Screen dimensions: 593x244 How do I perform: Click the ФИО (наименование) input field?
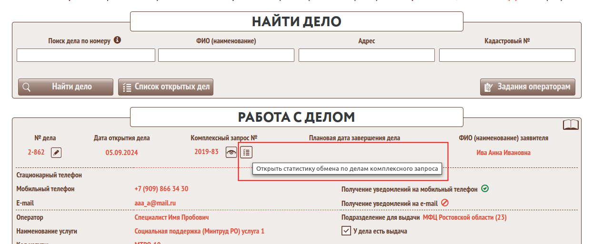226,55
